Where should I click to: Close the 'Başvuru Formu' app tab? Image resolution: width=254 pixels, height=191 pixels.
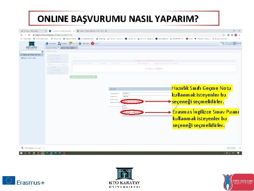click(59, 48)
